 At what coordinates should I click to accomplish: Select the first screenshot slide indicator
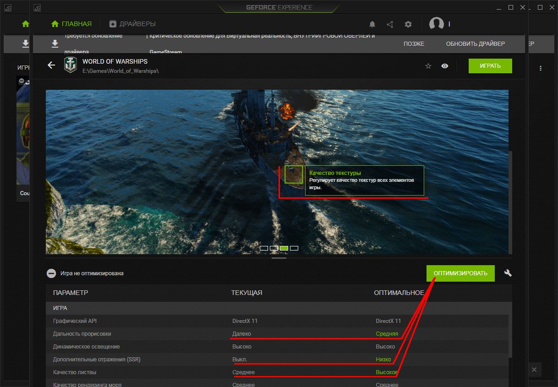tap(264, 248)
